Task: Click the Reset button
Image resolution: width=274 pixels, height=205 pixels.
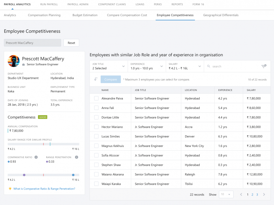Action: tap(71, 43)
